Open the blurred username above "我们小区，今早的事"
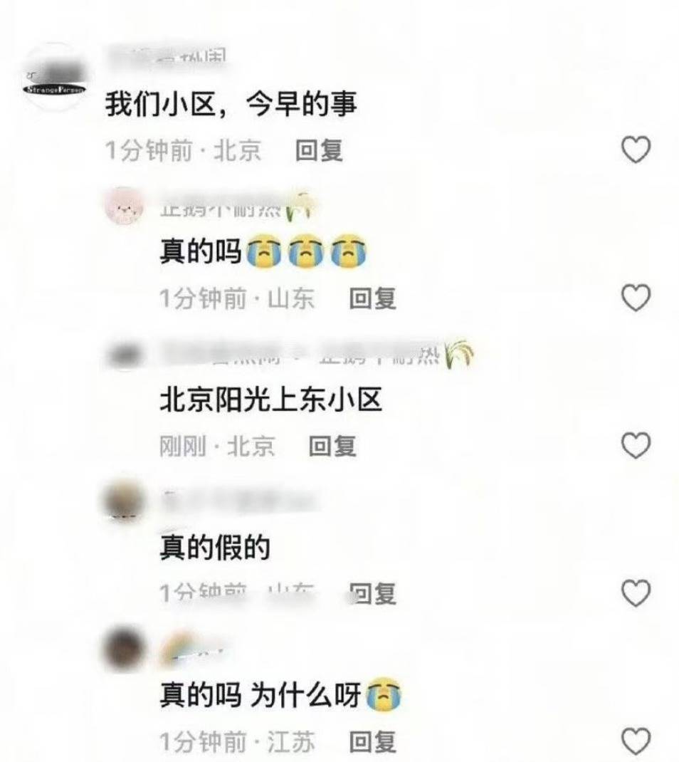This screenshot has width=679, height=762. pyautogui.click(x=167, y=59)
